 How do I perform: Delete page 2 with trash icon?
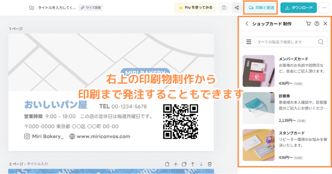coord(210,164)
